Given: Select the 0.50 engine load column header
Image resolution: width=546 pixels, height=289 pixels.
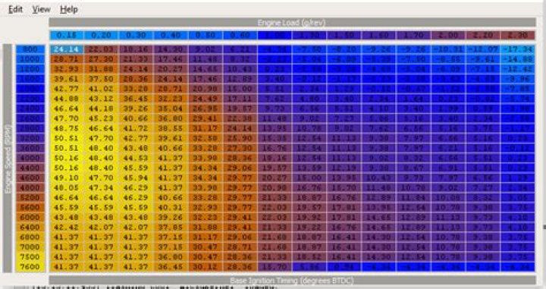Looking at the screenshot, I should pos(206,35).
